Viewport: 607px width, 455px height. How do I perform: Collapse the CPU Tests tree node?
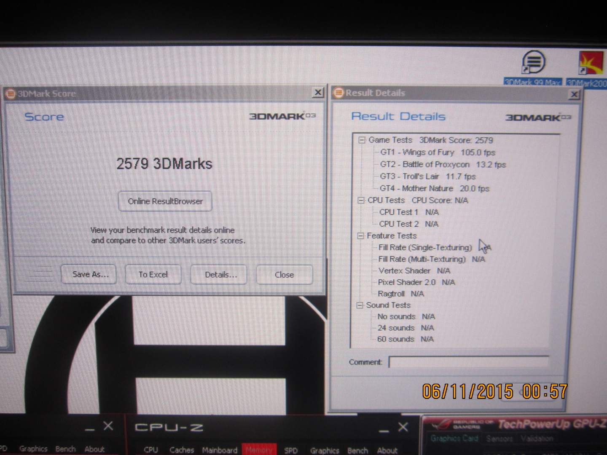coord(361,200)
